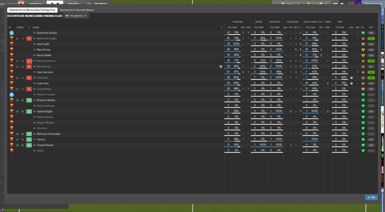This screenshot has height=212, width=385.
Task: Click Lucas Pérez's red substituted-off arrow
Action: click(x=29, y=89)
